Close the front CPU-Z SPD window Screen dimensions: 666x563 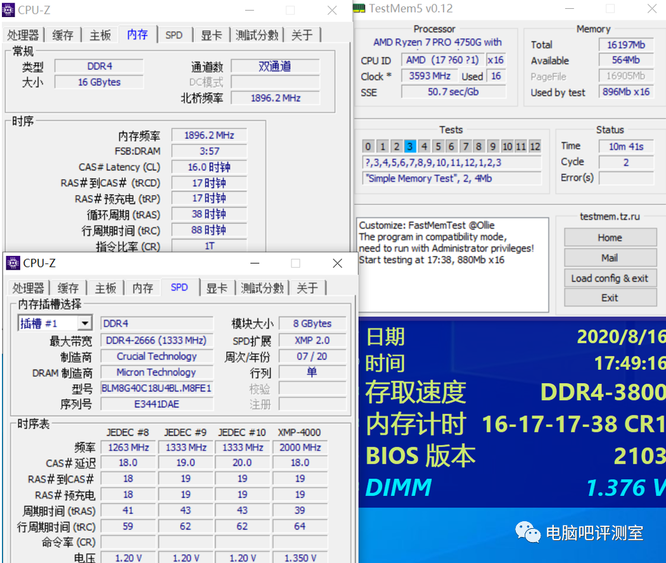point(338,263)
